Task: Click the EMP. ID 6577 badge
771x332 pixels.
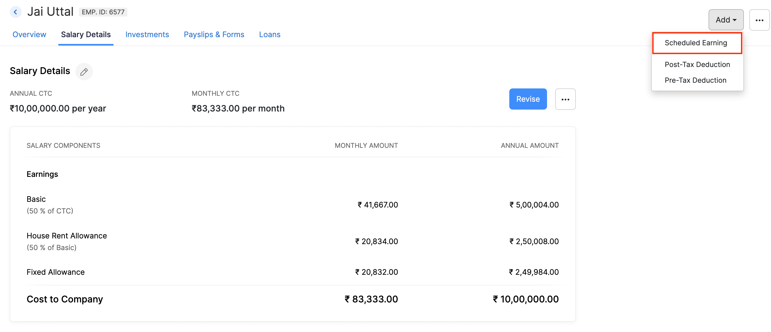Action: (x=103, y=12)
